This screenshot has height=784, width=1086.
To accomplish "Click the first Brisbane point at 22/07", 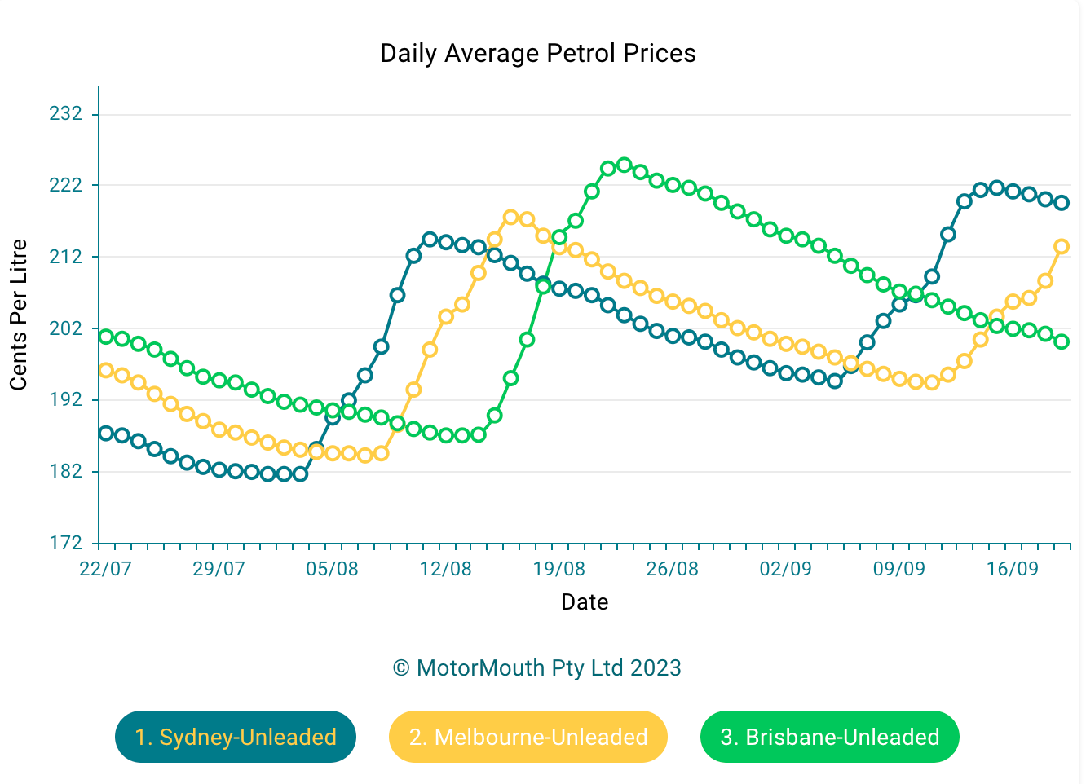I will click(106, 337).
